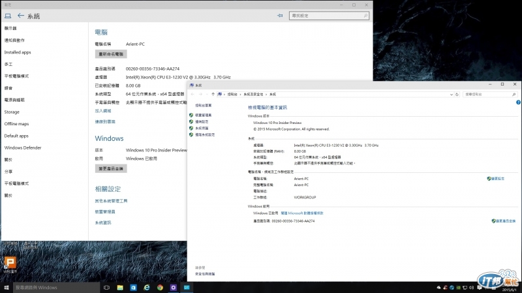Open 系統保護 in Control Panel sidebar
Screen dimensions: 522x293
[202, 128]
